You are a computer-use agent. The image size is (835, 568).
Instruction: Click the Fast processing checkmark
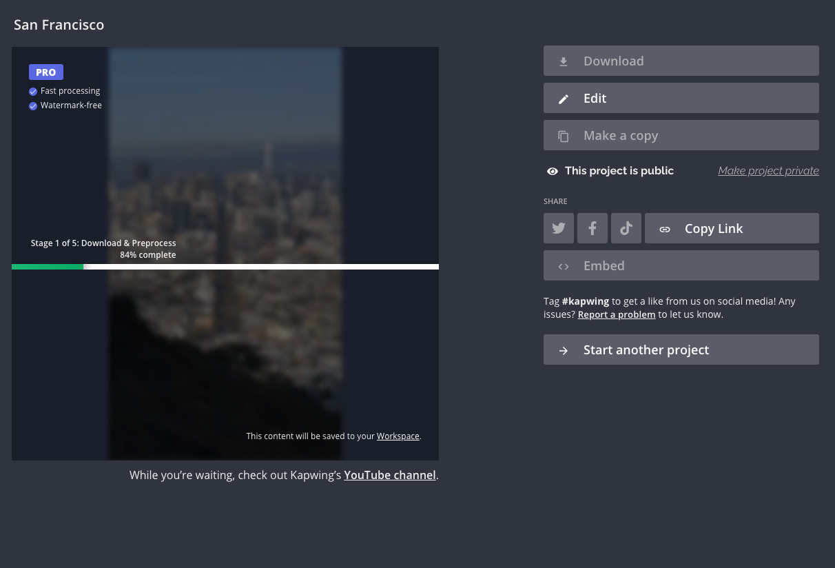tap(33, 91)
